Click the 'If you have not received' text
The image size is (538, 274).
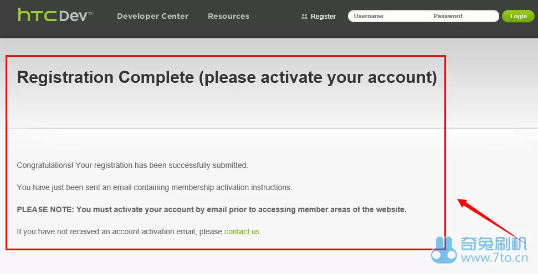[120, 231]
